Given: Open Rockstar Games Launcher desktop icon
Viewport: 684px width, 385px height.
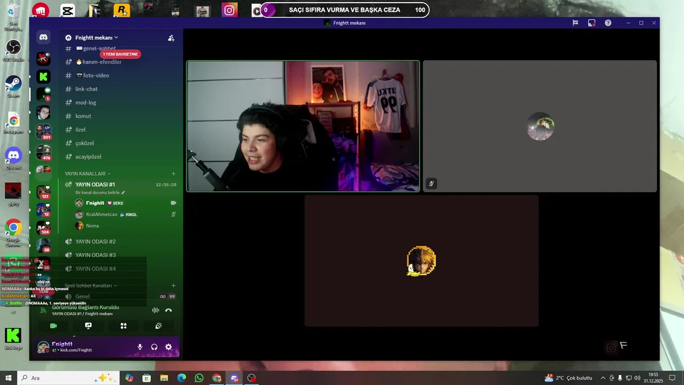Looking at the screenshot, I should tap(122, 10).
